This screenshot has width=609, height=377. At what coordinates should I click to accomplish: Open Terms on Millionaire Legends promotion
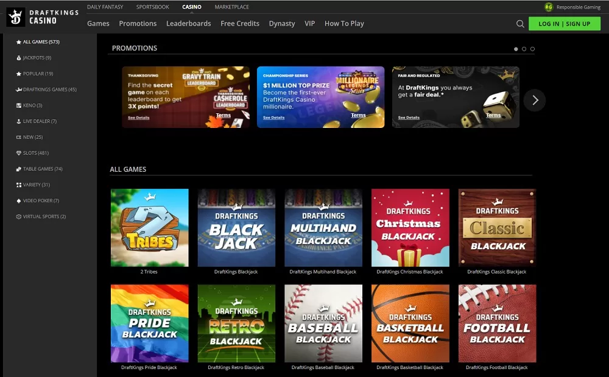(358, 115)
